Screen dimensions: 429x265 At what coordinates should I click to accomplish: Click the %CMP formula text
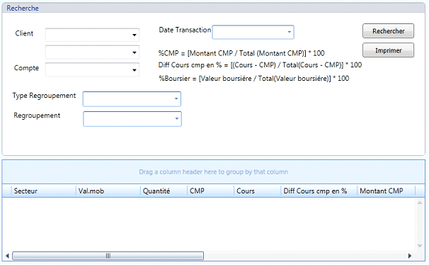241,53
